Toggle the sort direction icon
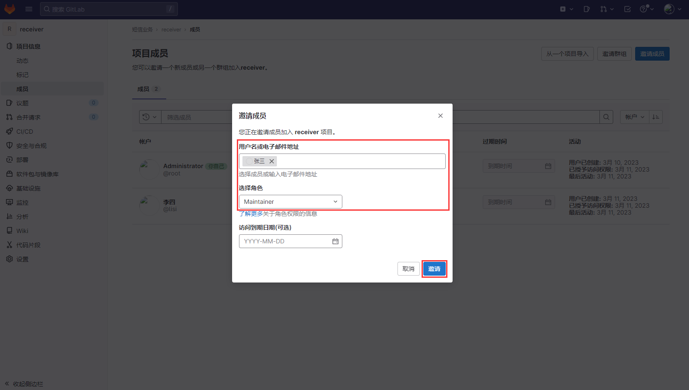689x390 pixels. [x=656, y=117]
